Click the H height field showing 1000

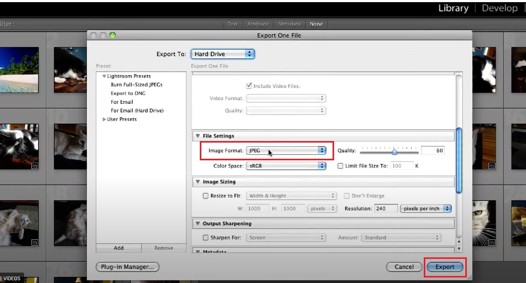pos(292,209)
